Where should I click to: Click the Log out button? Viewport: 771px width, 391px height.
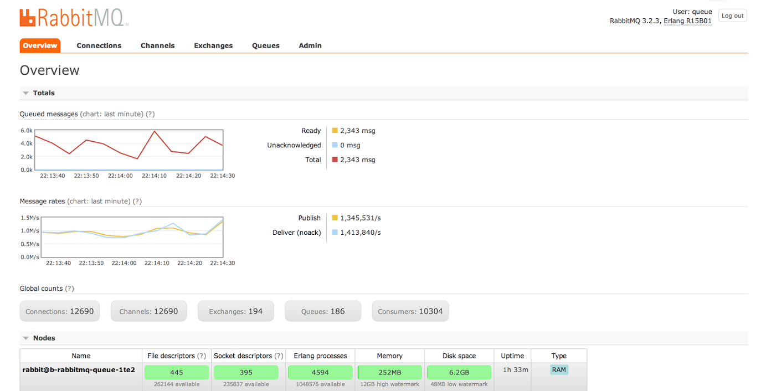732,15
